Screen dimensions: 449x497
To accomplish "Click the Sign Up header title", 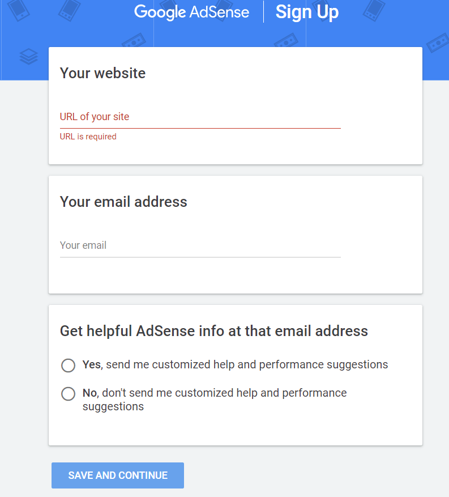I will click(x=307, y=12).
